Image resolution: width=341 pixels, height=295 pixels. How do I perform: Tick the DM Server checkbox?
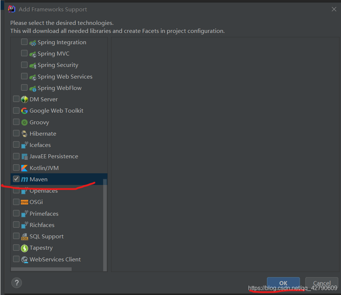(x=16, y=99)
